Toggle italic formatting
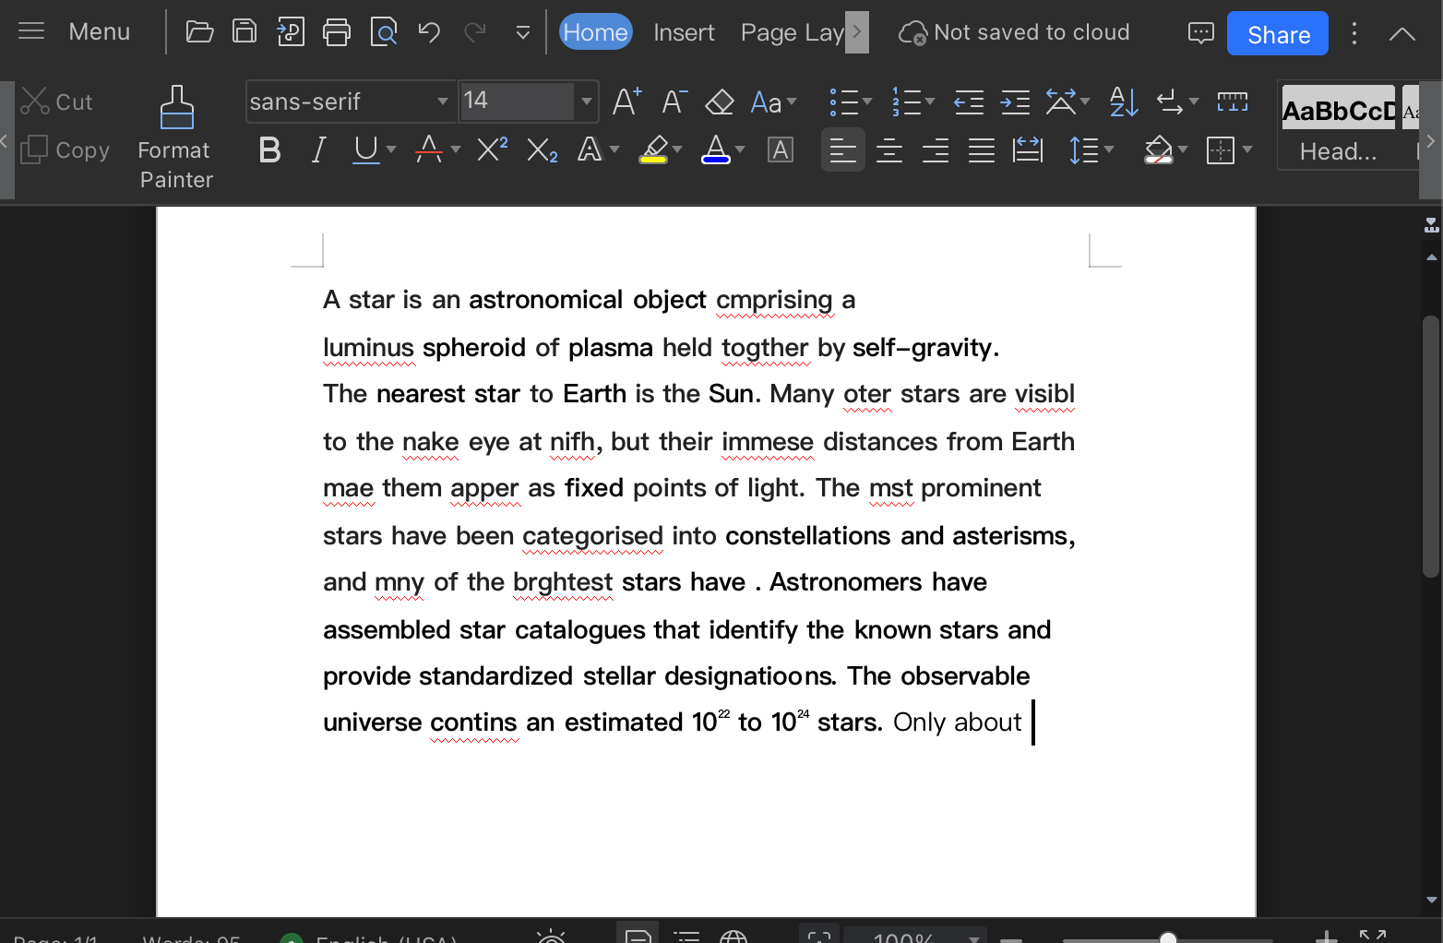The width and height of the screenshot is (1443, 943). click(x=317, y=149)
